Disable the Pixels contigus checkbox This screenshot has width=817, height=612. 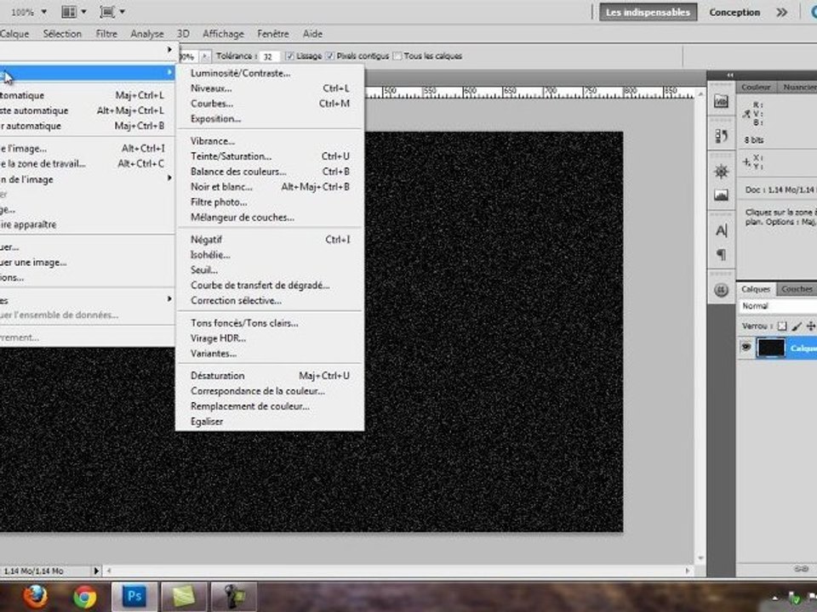coord(330,56)
